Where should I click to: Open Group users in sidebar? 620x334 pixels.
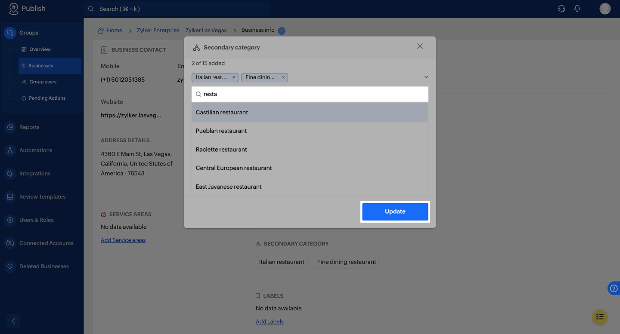click(x=43, y=82)
